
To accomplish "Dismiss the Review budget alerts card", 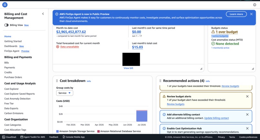I will tap(247, 96).
